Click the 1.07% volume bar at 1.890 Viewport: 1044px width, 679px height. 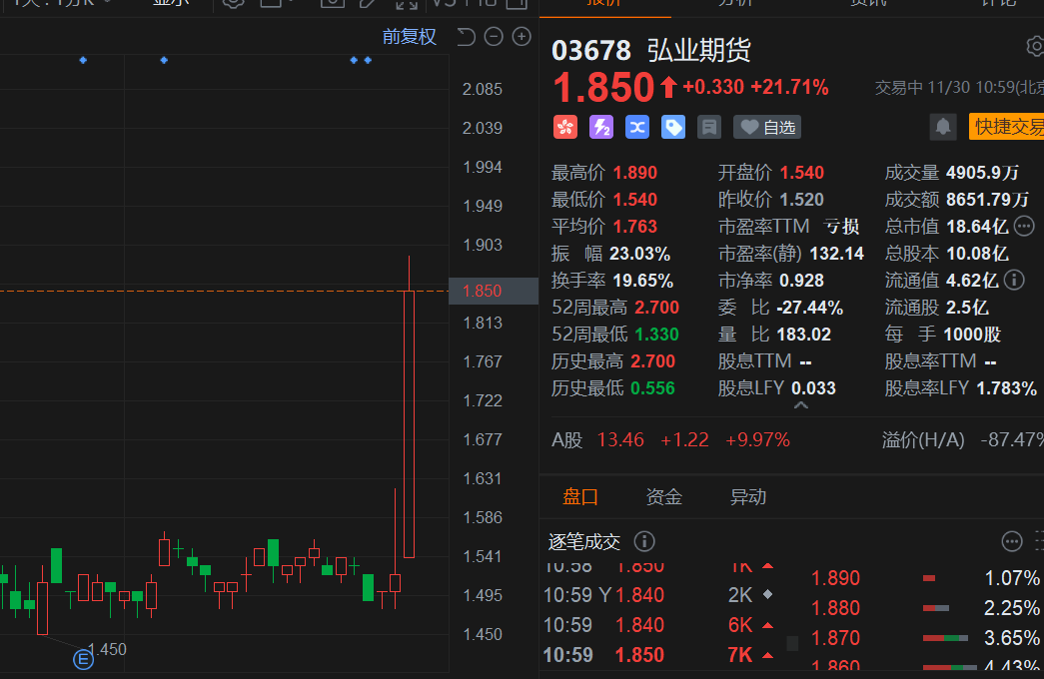coord(929,578)
